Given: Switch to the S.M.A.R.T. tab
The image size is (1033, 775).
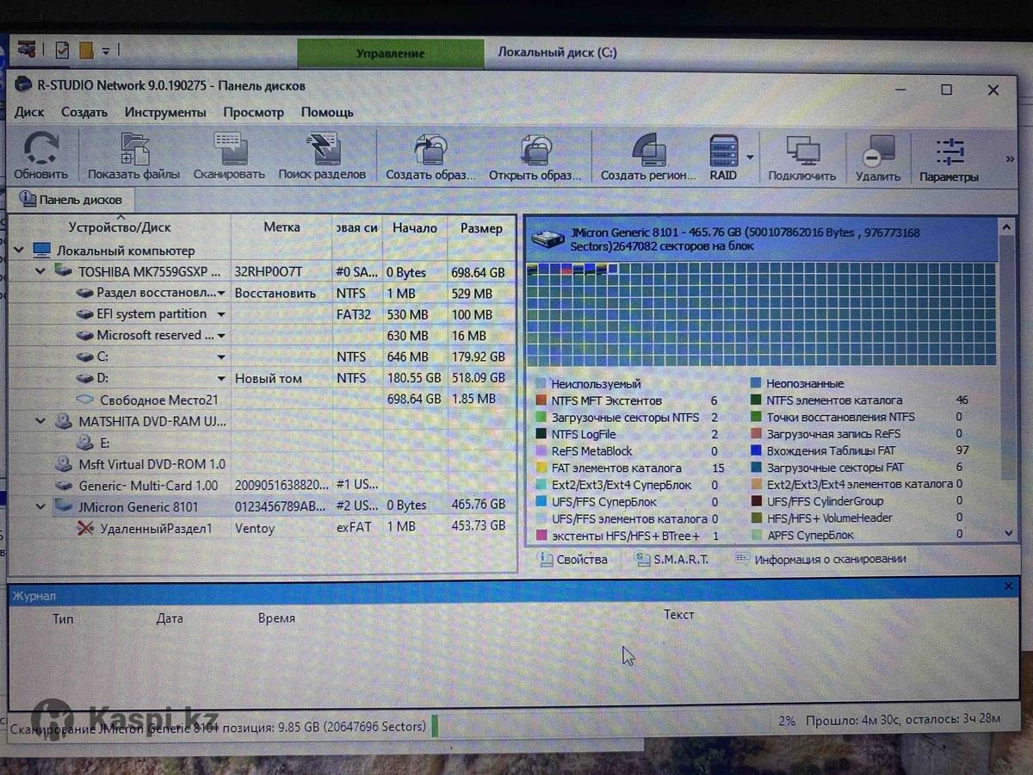Looking at the screenshot, I should [x=671, y=559].
